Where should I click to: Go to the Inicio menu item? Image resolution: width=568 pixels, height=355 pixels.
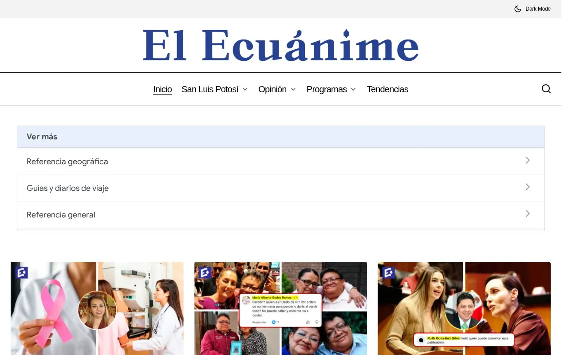coord(162,89)
